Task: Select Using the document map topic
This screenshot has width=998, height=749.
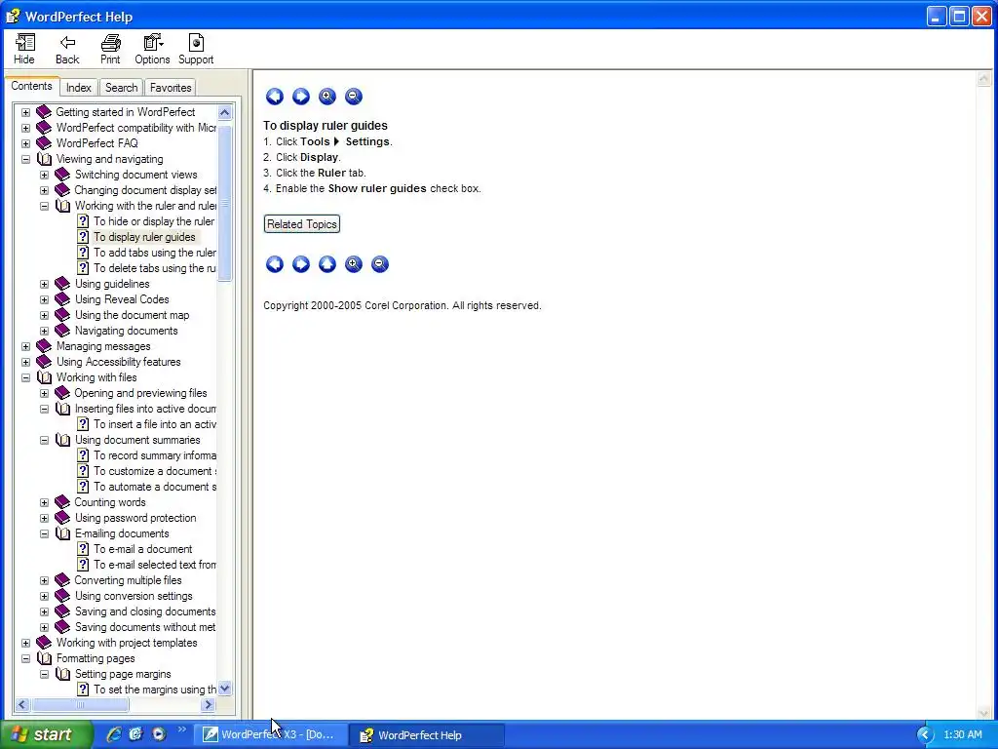Action: tap(132, 315)
